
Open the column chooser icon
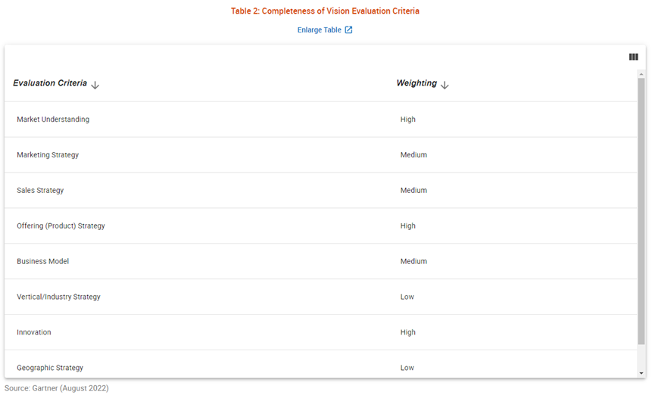[633, 57]
